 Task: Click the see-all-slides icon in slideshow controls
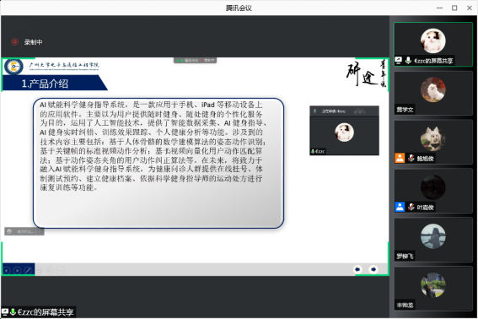point(39,270)
